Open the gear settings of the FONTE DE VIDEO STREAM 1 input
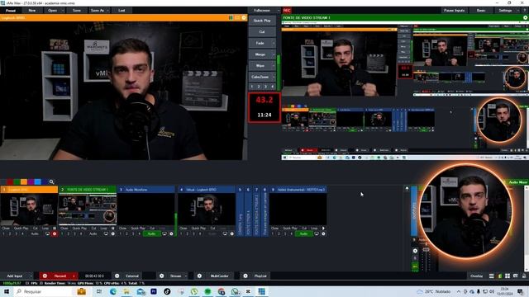The width and height of the screenshot is (529, 297). pos(112,233)
